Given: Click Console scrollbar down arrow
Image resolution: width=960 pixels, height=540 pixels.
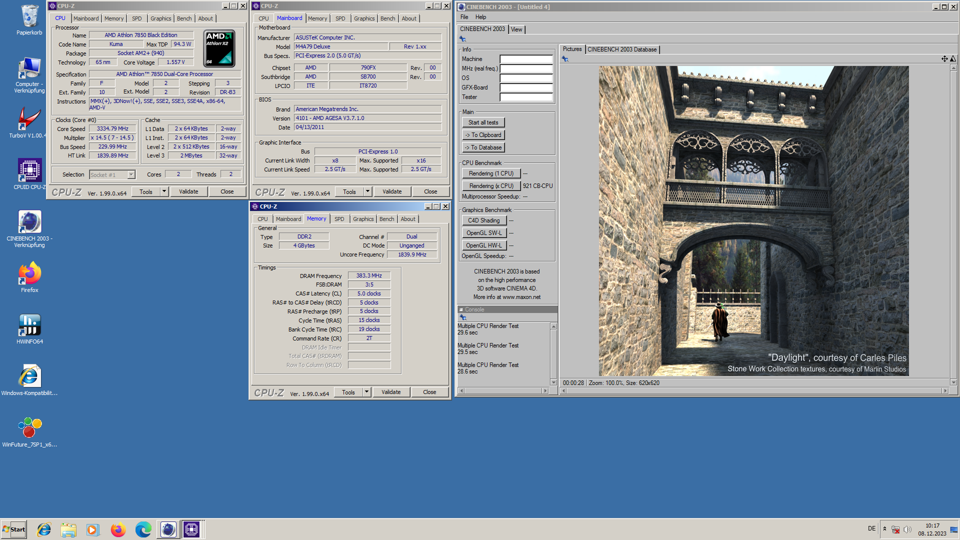Looking at the screenshot, I should (553, 382).
